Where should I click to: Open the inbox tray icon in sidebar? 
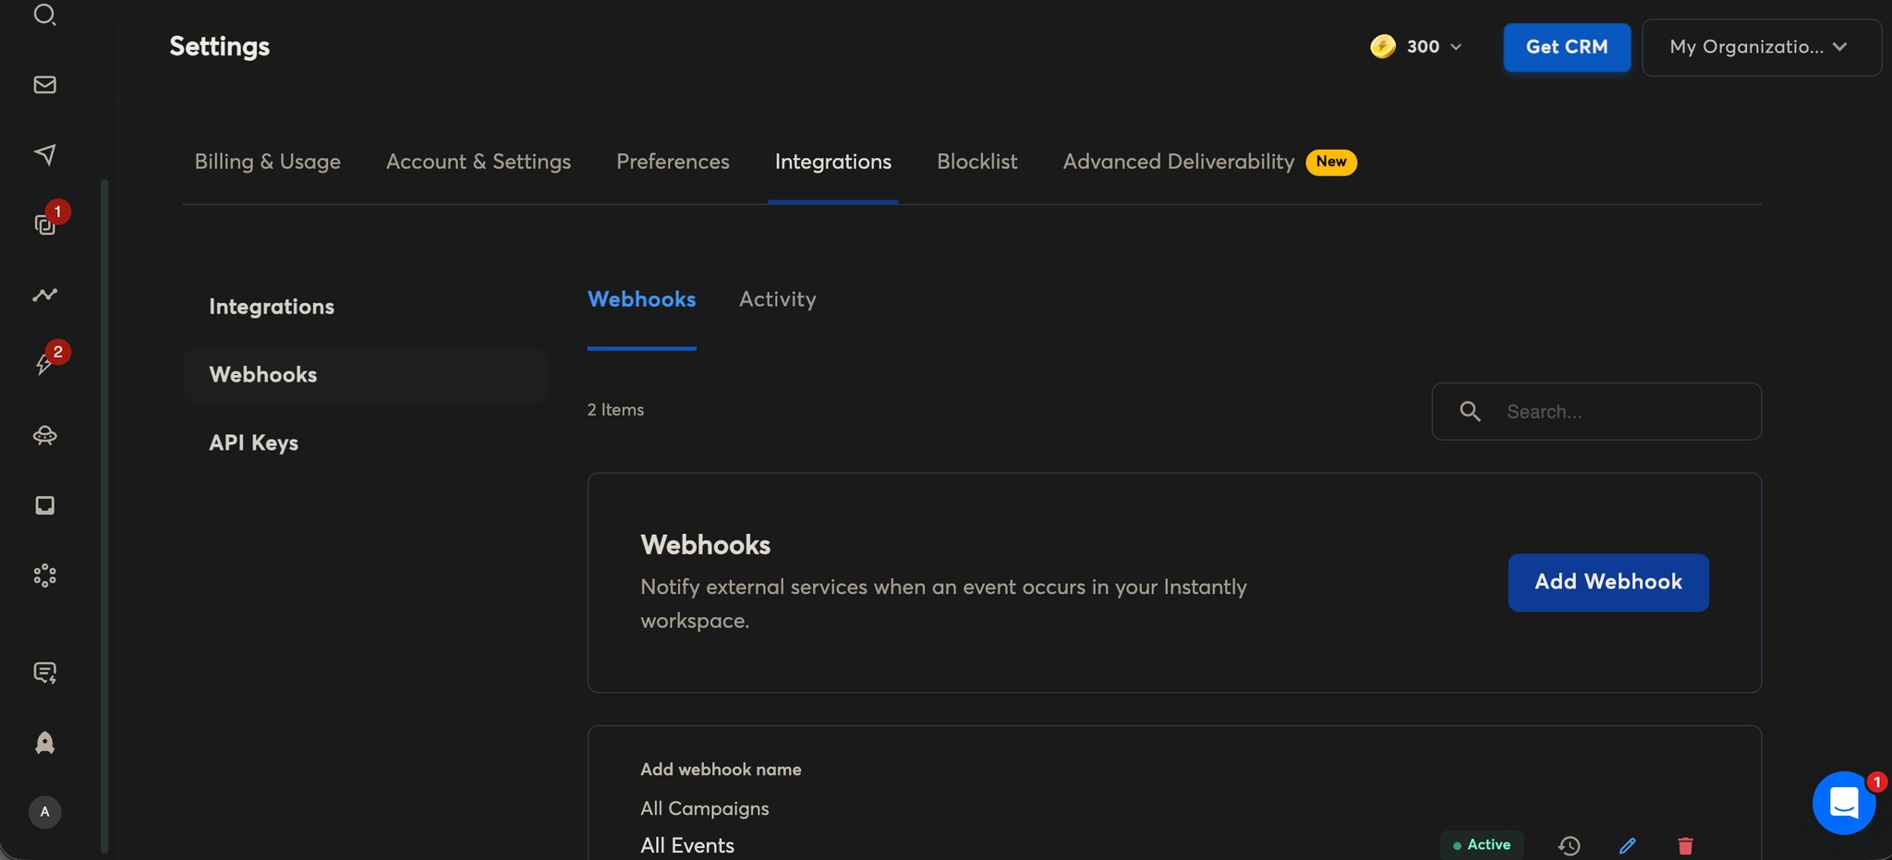[x=44, y=505]
